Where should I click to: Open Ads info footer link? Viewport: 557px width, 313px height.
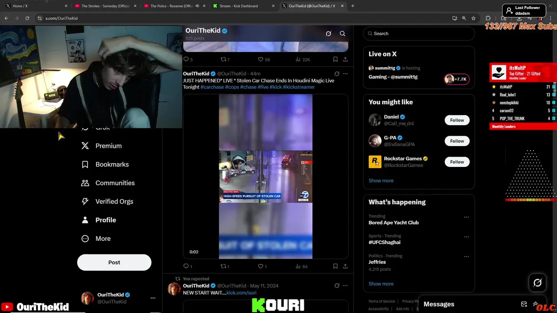403,309
